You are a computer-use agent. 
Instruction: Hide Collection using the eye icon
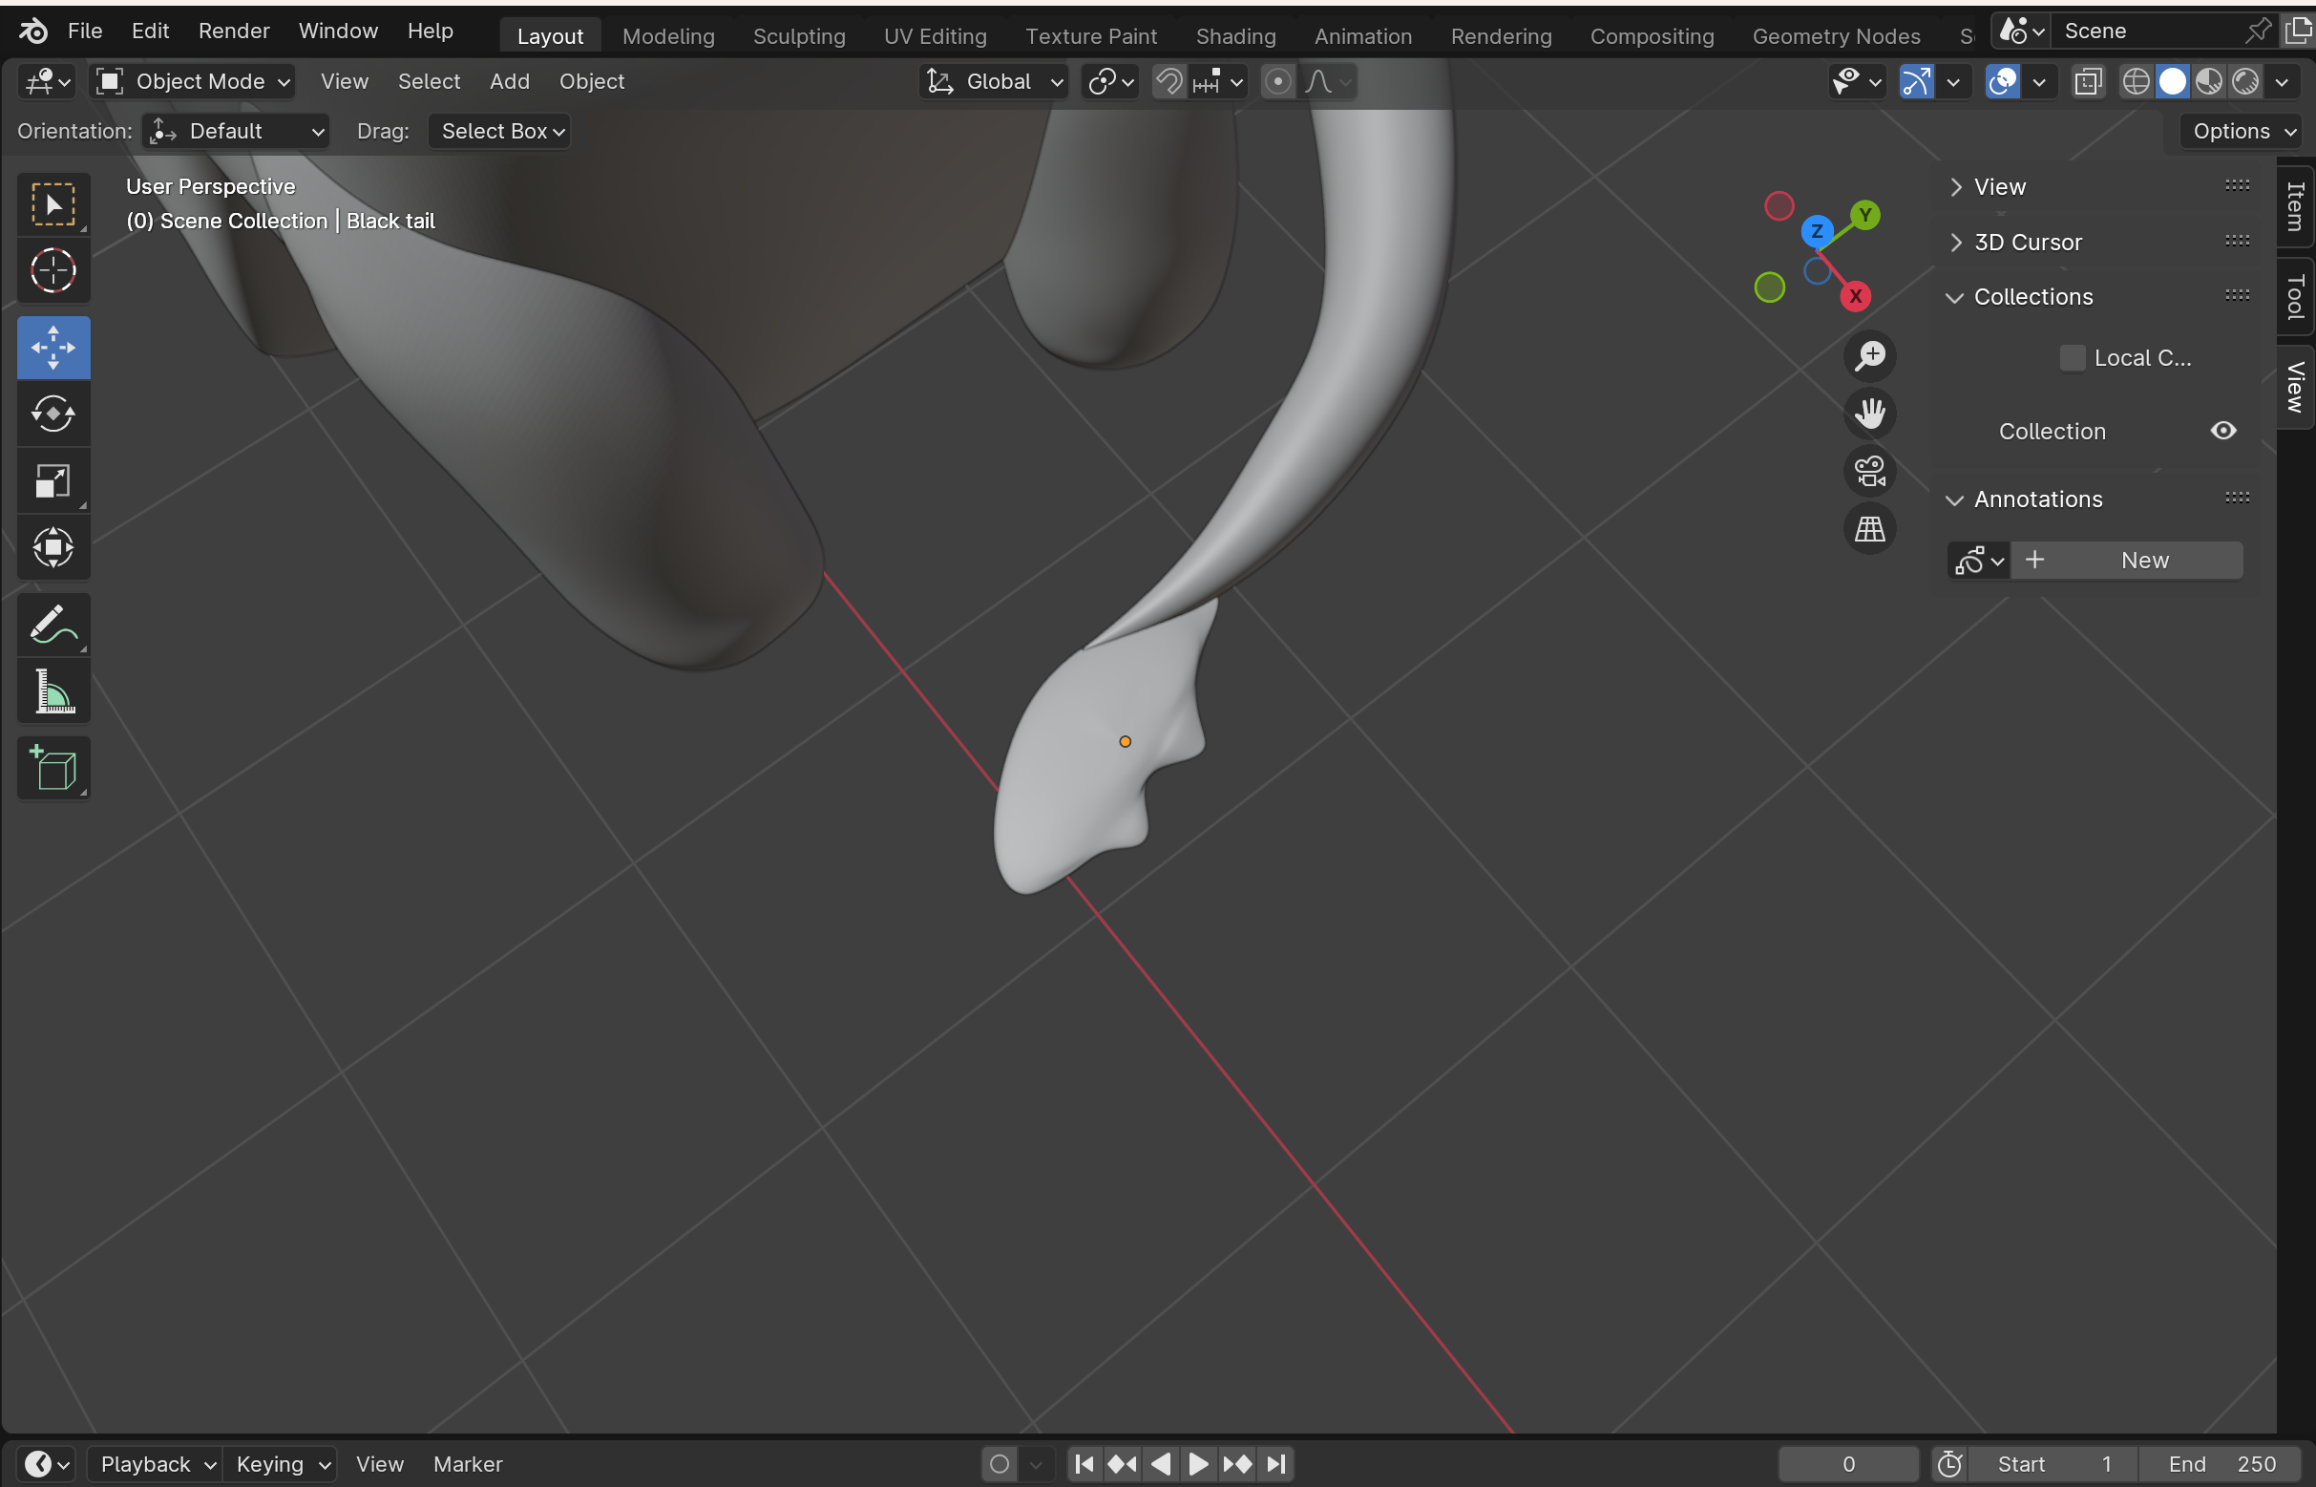[2223, 431]
